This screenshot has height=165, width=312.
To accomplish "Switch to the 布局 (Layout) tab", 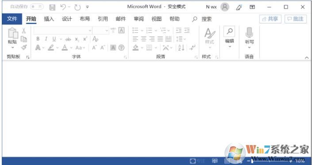I will [85, 19].
